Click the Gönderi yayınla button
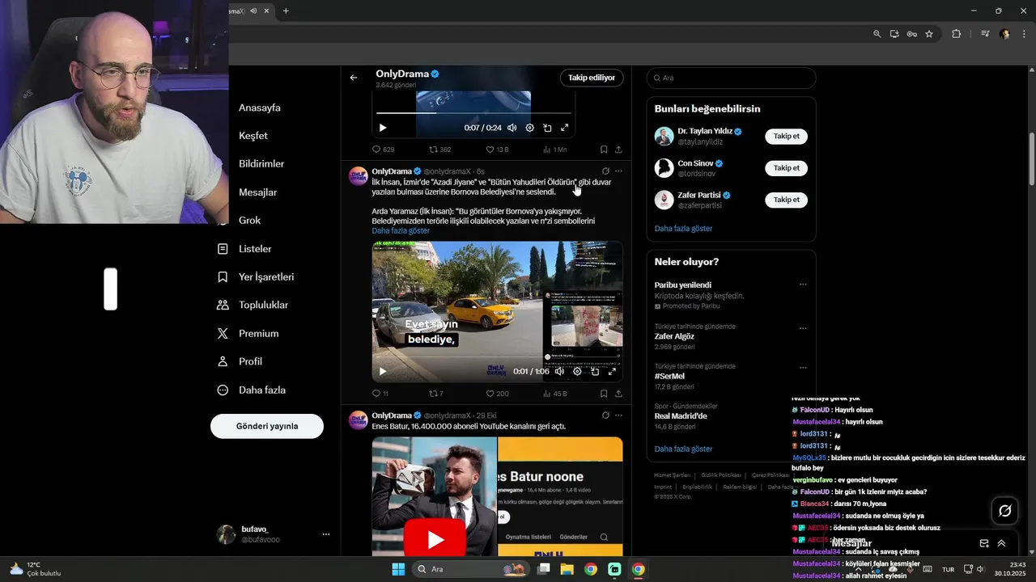The width and height of the screenshot is (1036, 582). click(x=267, y=426)
